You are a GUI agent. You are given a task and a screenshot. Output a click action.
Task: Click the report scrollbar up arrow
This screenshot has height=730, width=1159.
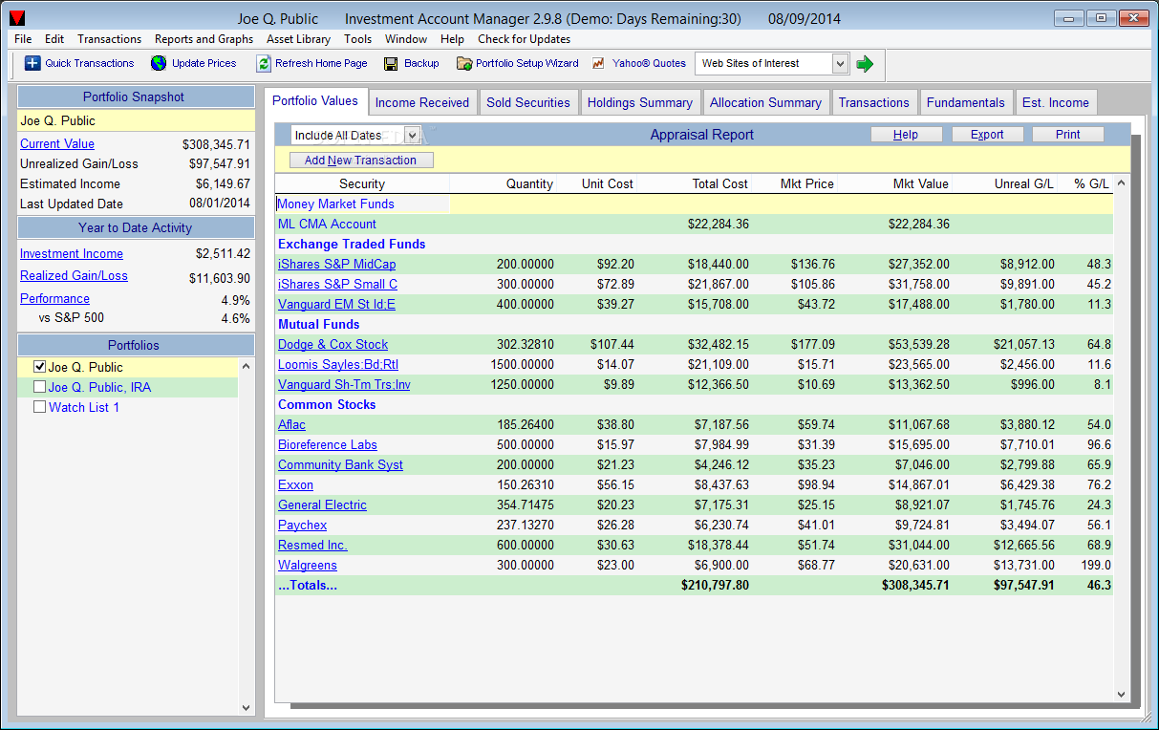[1122, 182]
